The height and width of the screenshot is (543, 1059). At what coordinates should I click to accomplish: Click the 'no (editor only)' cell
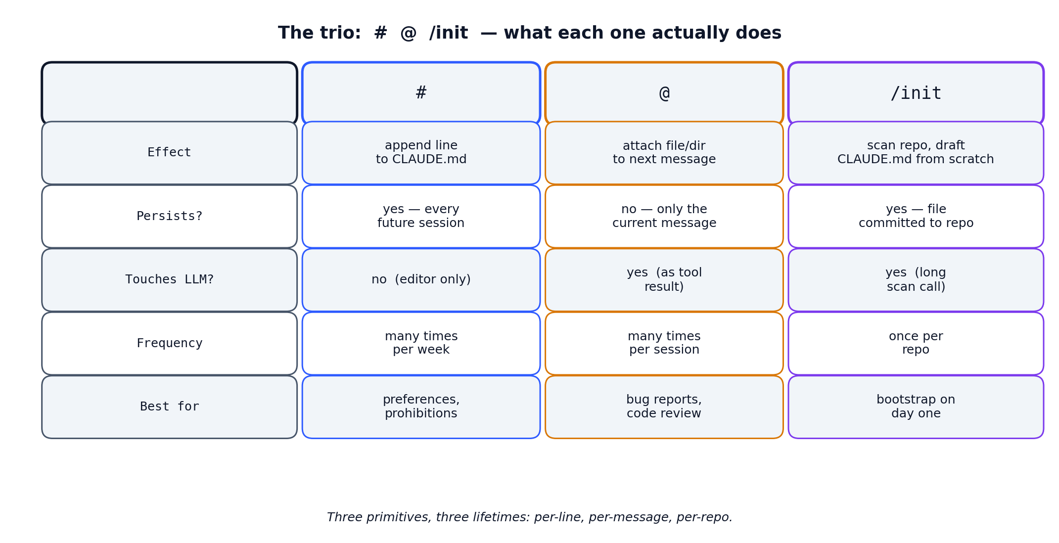[x=421, y=280]
